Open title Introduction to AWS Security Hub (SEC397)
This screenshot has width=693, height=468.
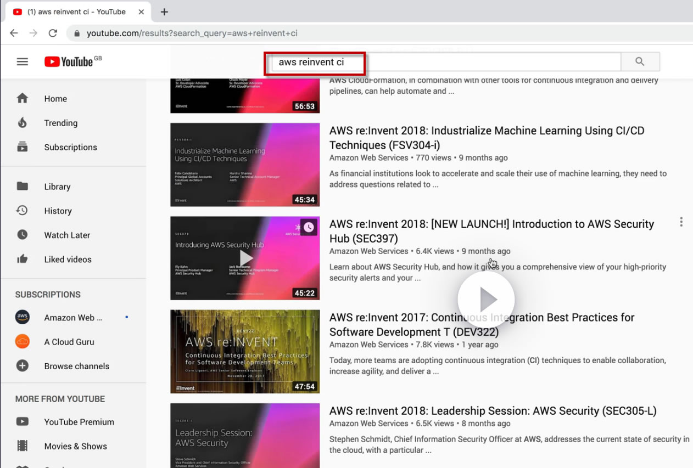coord(491,231)
